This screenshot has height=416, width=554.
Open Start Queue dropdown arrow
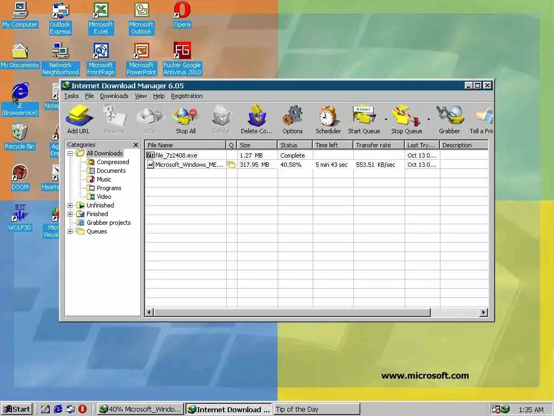386,119
